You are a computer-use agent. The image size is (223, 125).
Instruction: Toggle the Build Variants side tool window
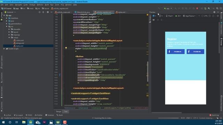tap(1, 92)
